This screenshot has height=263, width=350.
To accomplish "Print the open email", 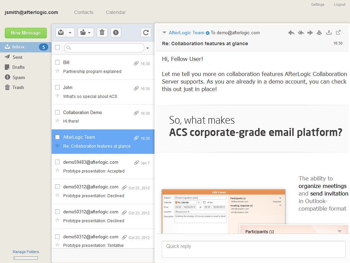I will (319, 33).
